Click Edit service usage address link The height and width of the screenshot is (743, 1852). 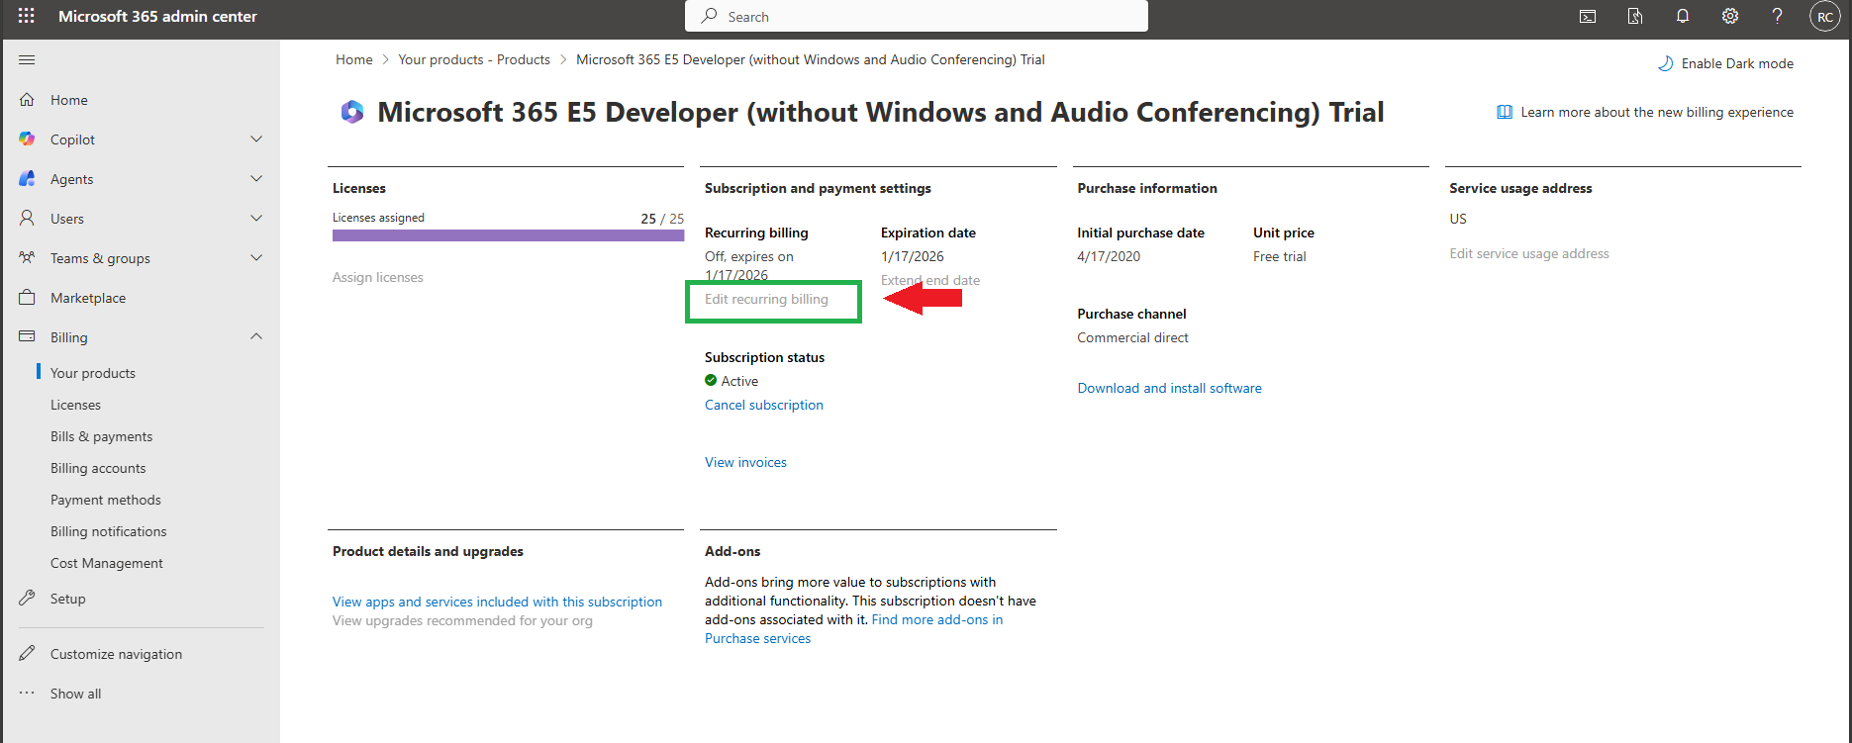[1529, 253]
